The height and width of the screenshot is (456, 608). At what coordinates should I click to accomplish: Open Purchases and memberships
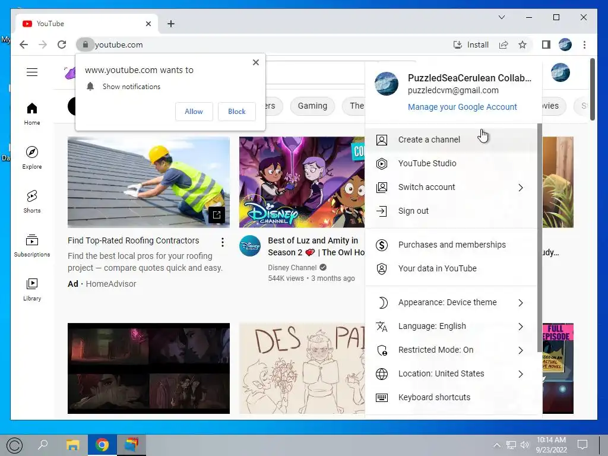click(451, 245)
